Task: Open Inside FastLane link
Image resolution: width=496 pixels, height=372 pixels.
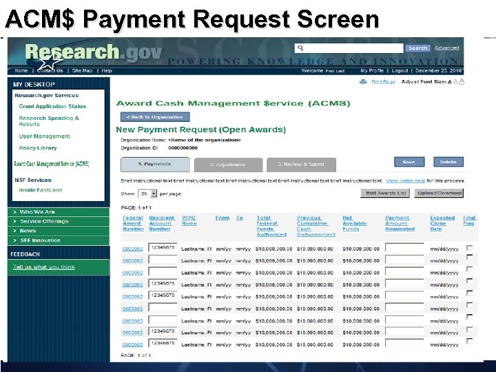Action: click(x=41, y=190)
